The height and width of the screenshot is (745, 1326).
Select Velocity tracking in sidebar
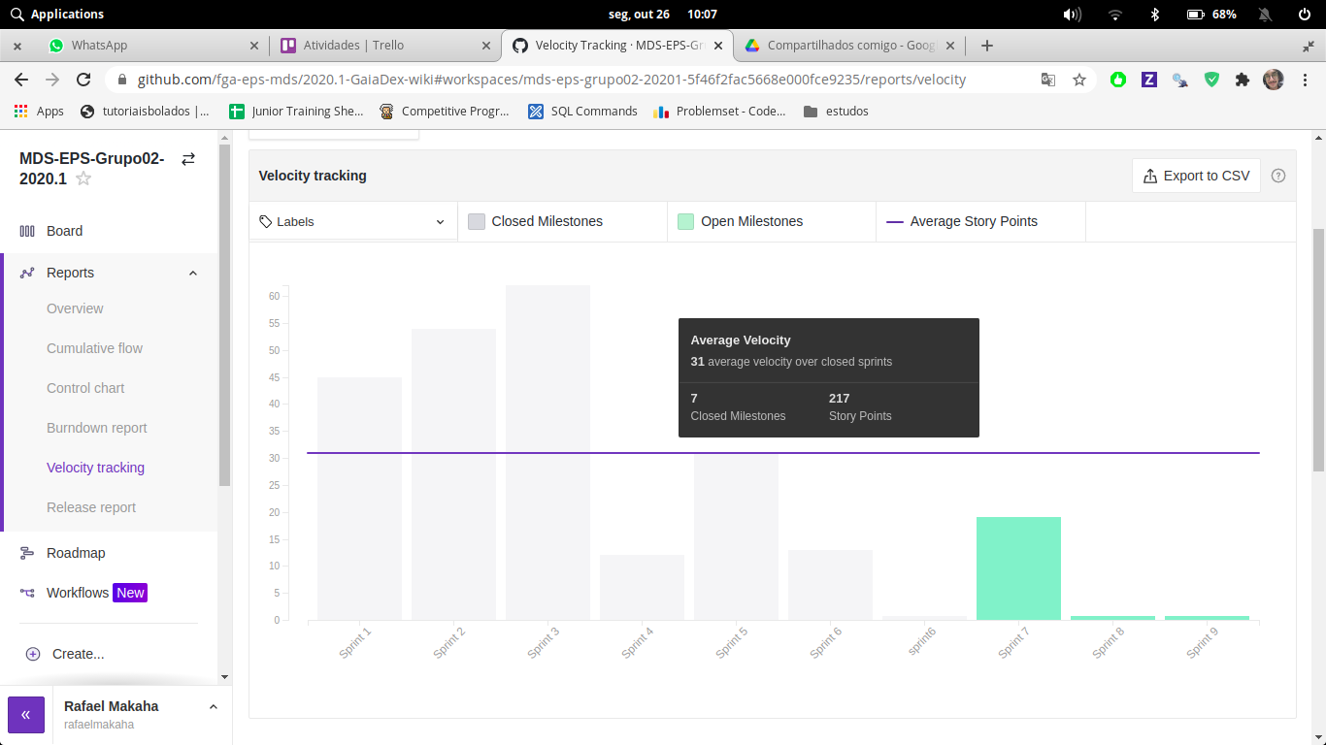(x=95, y=468)
